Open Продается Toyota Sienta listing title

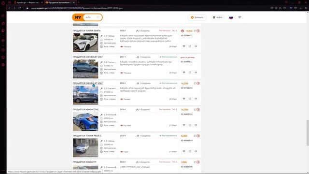87,31
